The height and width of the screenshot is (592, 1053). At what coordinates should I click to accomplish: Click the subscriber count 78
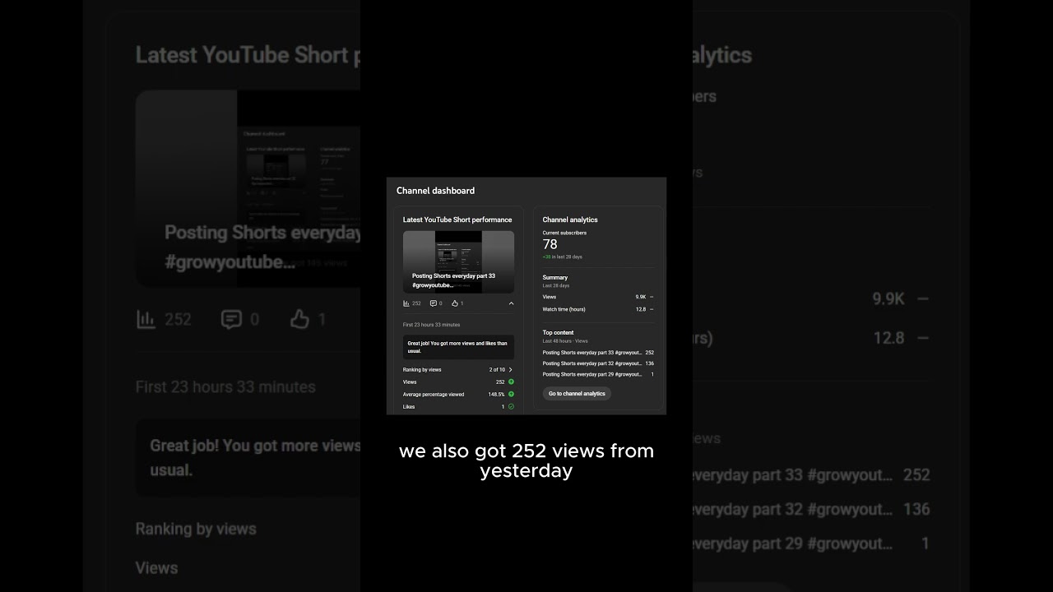[550, 244]
